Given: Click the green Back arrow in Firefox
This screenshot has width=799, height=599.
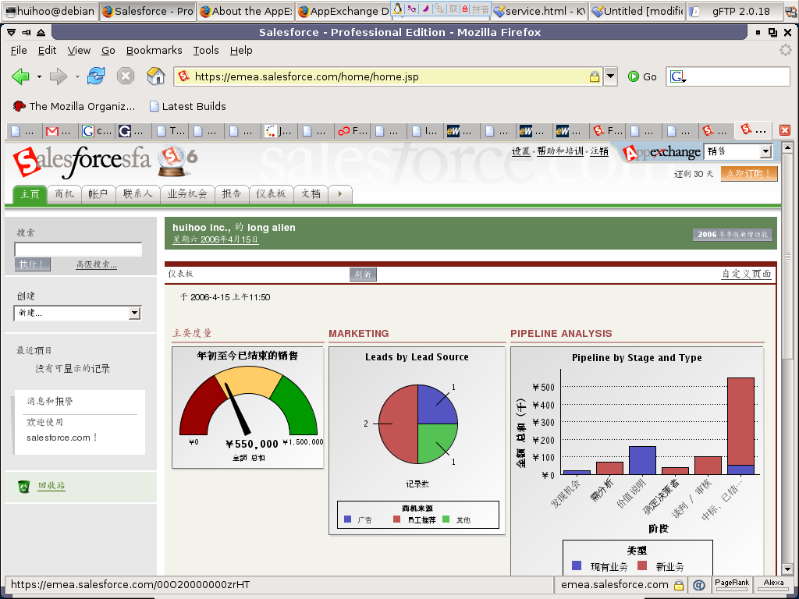Looking at the screenshot, I should click(20, 77).
